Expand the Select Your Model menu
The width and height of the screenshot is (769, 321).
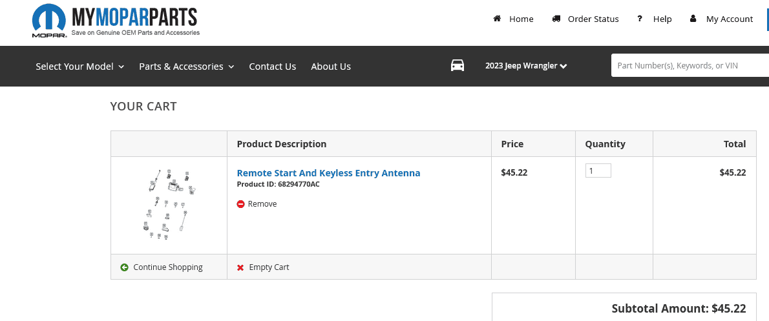tap(80, 66)
